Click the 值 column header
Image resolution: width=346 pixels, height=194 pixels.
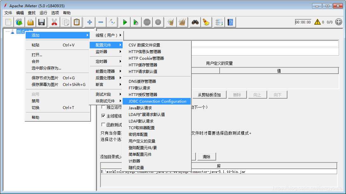pyautogui.click(x=279, y=71)
